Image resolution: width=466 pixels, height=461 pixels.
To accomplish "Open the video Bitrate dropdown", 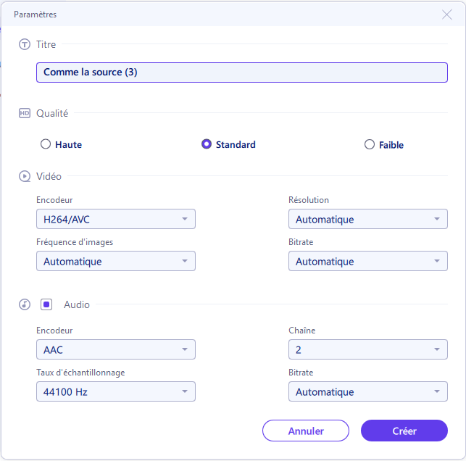I will 367,261.
